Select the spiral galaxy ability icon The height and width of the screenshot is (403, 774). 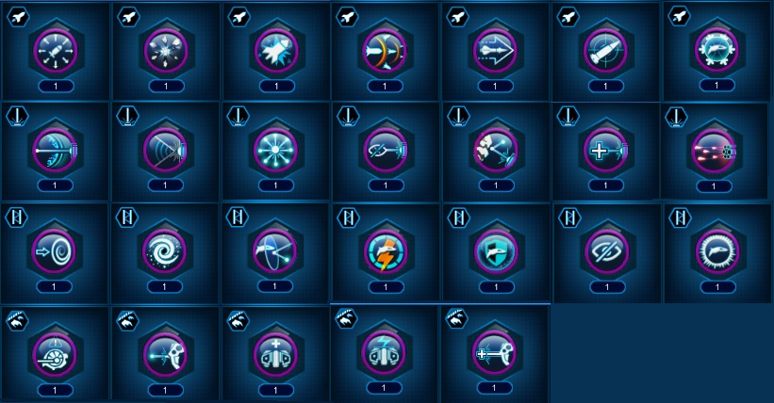click(x=164, y=251)
